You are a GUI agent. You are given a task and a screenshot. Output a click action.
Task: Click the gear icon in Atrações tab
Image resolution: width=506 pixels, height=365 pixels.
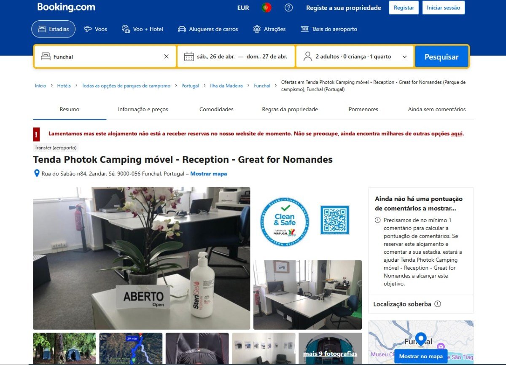tap(257, 29)
